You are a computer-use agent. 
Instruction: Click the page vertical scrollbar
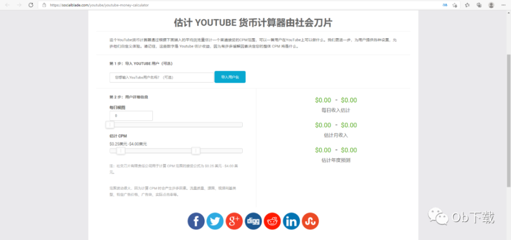coord(508,121)
